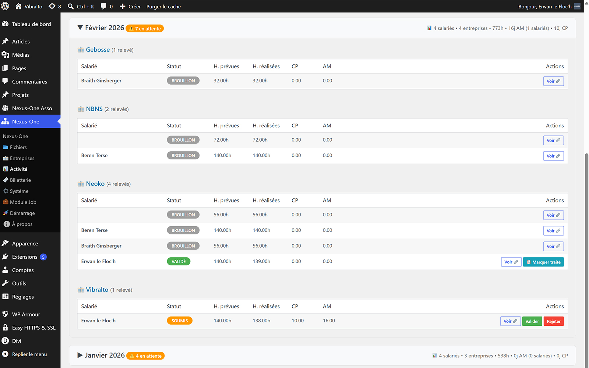Screen dimensions: 589x368
Task: Click the WP Armour shield icon
Action: [x=5, y=314]
